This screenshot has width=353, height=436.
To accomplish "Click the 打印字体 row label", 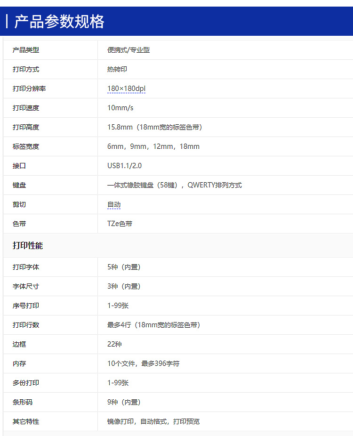I will click(x=26, y=267).
